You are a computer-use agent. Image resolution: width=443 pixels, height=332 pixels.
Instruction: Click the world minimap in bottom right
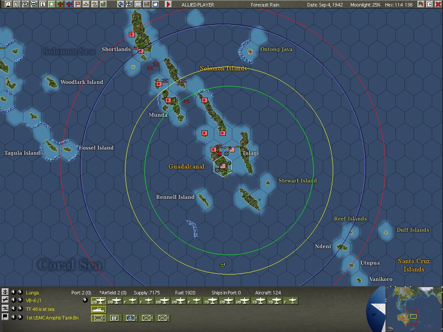[413, 309]
